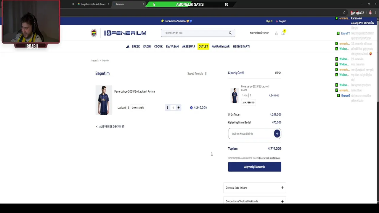Click Kişiselleştirme Bedeli 470,00 value

point(277,122)
